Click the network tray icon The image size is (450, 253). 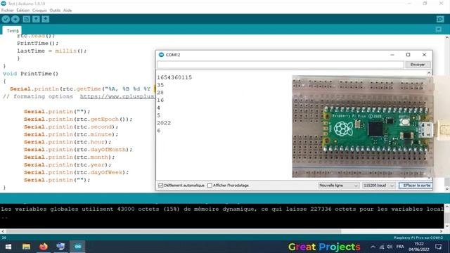click(382, 247)
